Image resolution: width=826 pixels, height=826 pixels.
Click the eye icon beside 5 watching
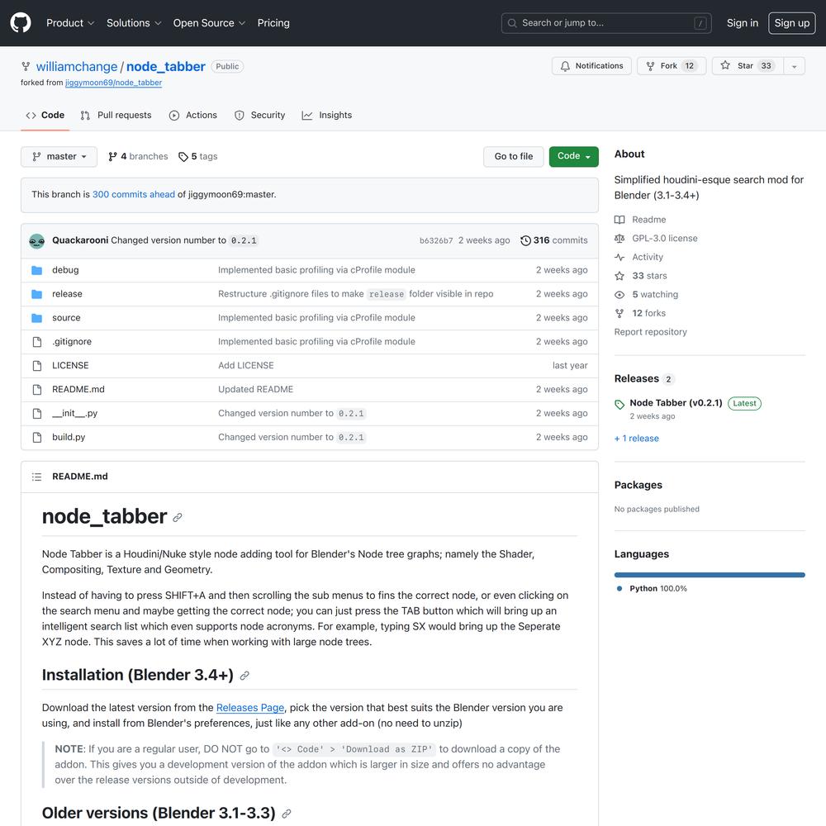(x=619, y=295)
